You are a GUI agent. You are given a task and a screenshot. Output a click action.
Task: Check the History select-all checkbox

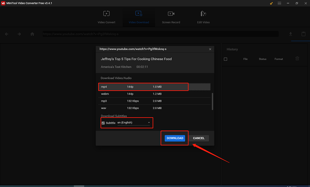[x=225, y=59]
